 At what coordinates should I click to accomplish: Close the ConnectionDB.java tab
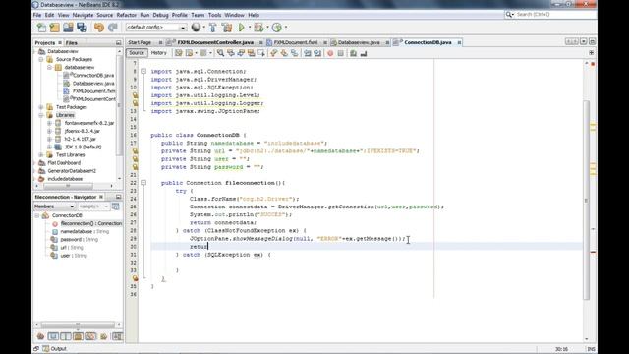[x=459, y=42]
